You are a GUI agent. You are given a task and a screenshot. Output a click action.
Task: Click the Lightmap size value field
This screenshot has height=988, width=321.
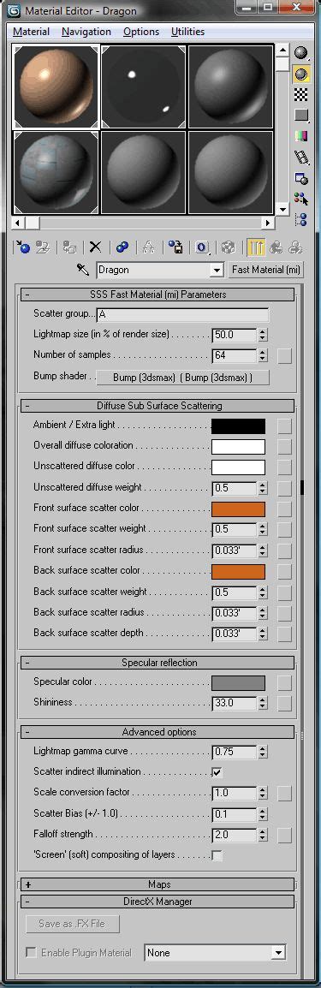pos(235,336)
